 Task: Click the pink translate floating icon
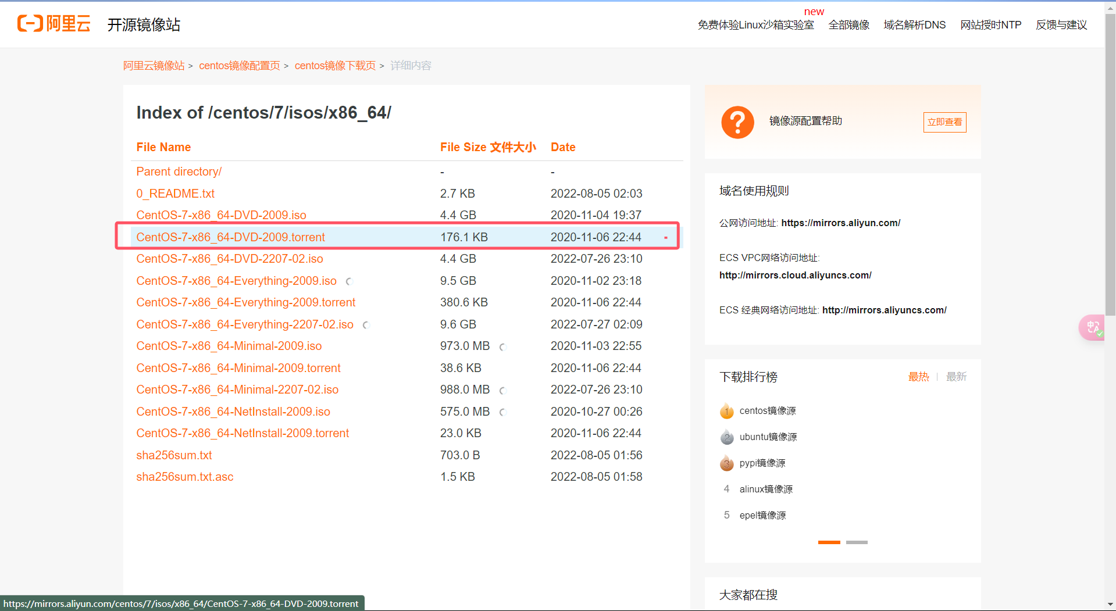[1092, 327]
